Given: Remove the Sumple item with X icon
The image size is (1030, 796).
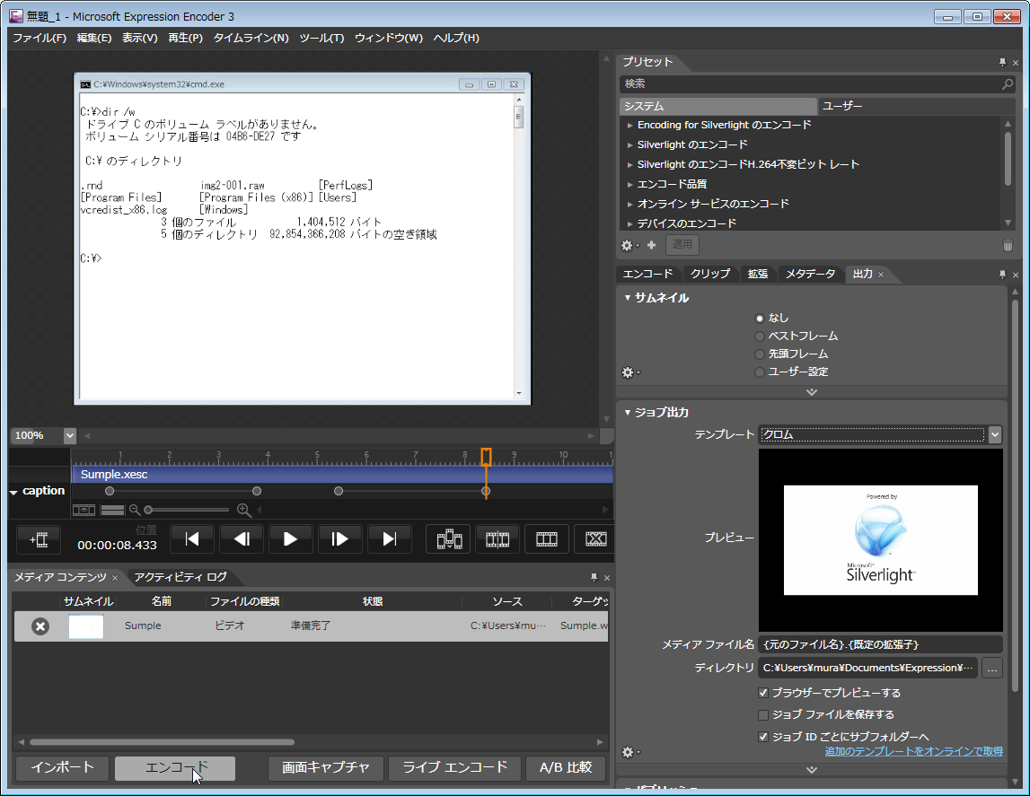Looking at the screenshot, I should pyautogui.click(x=40, y=626).
